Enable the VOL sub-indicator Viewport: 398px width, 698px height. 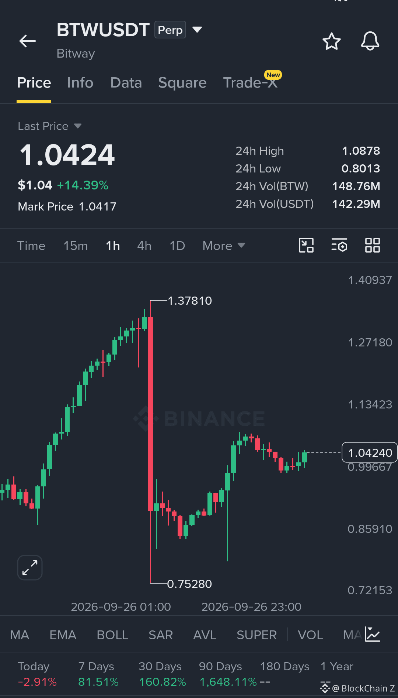pyautogui.click(x=310, y=635)
